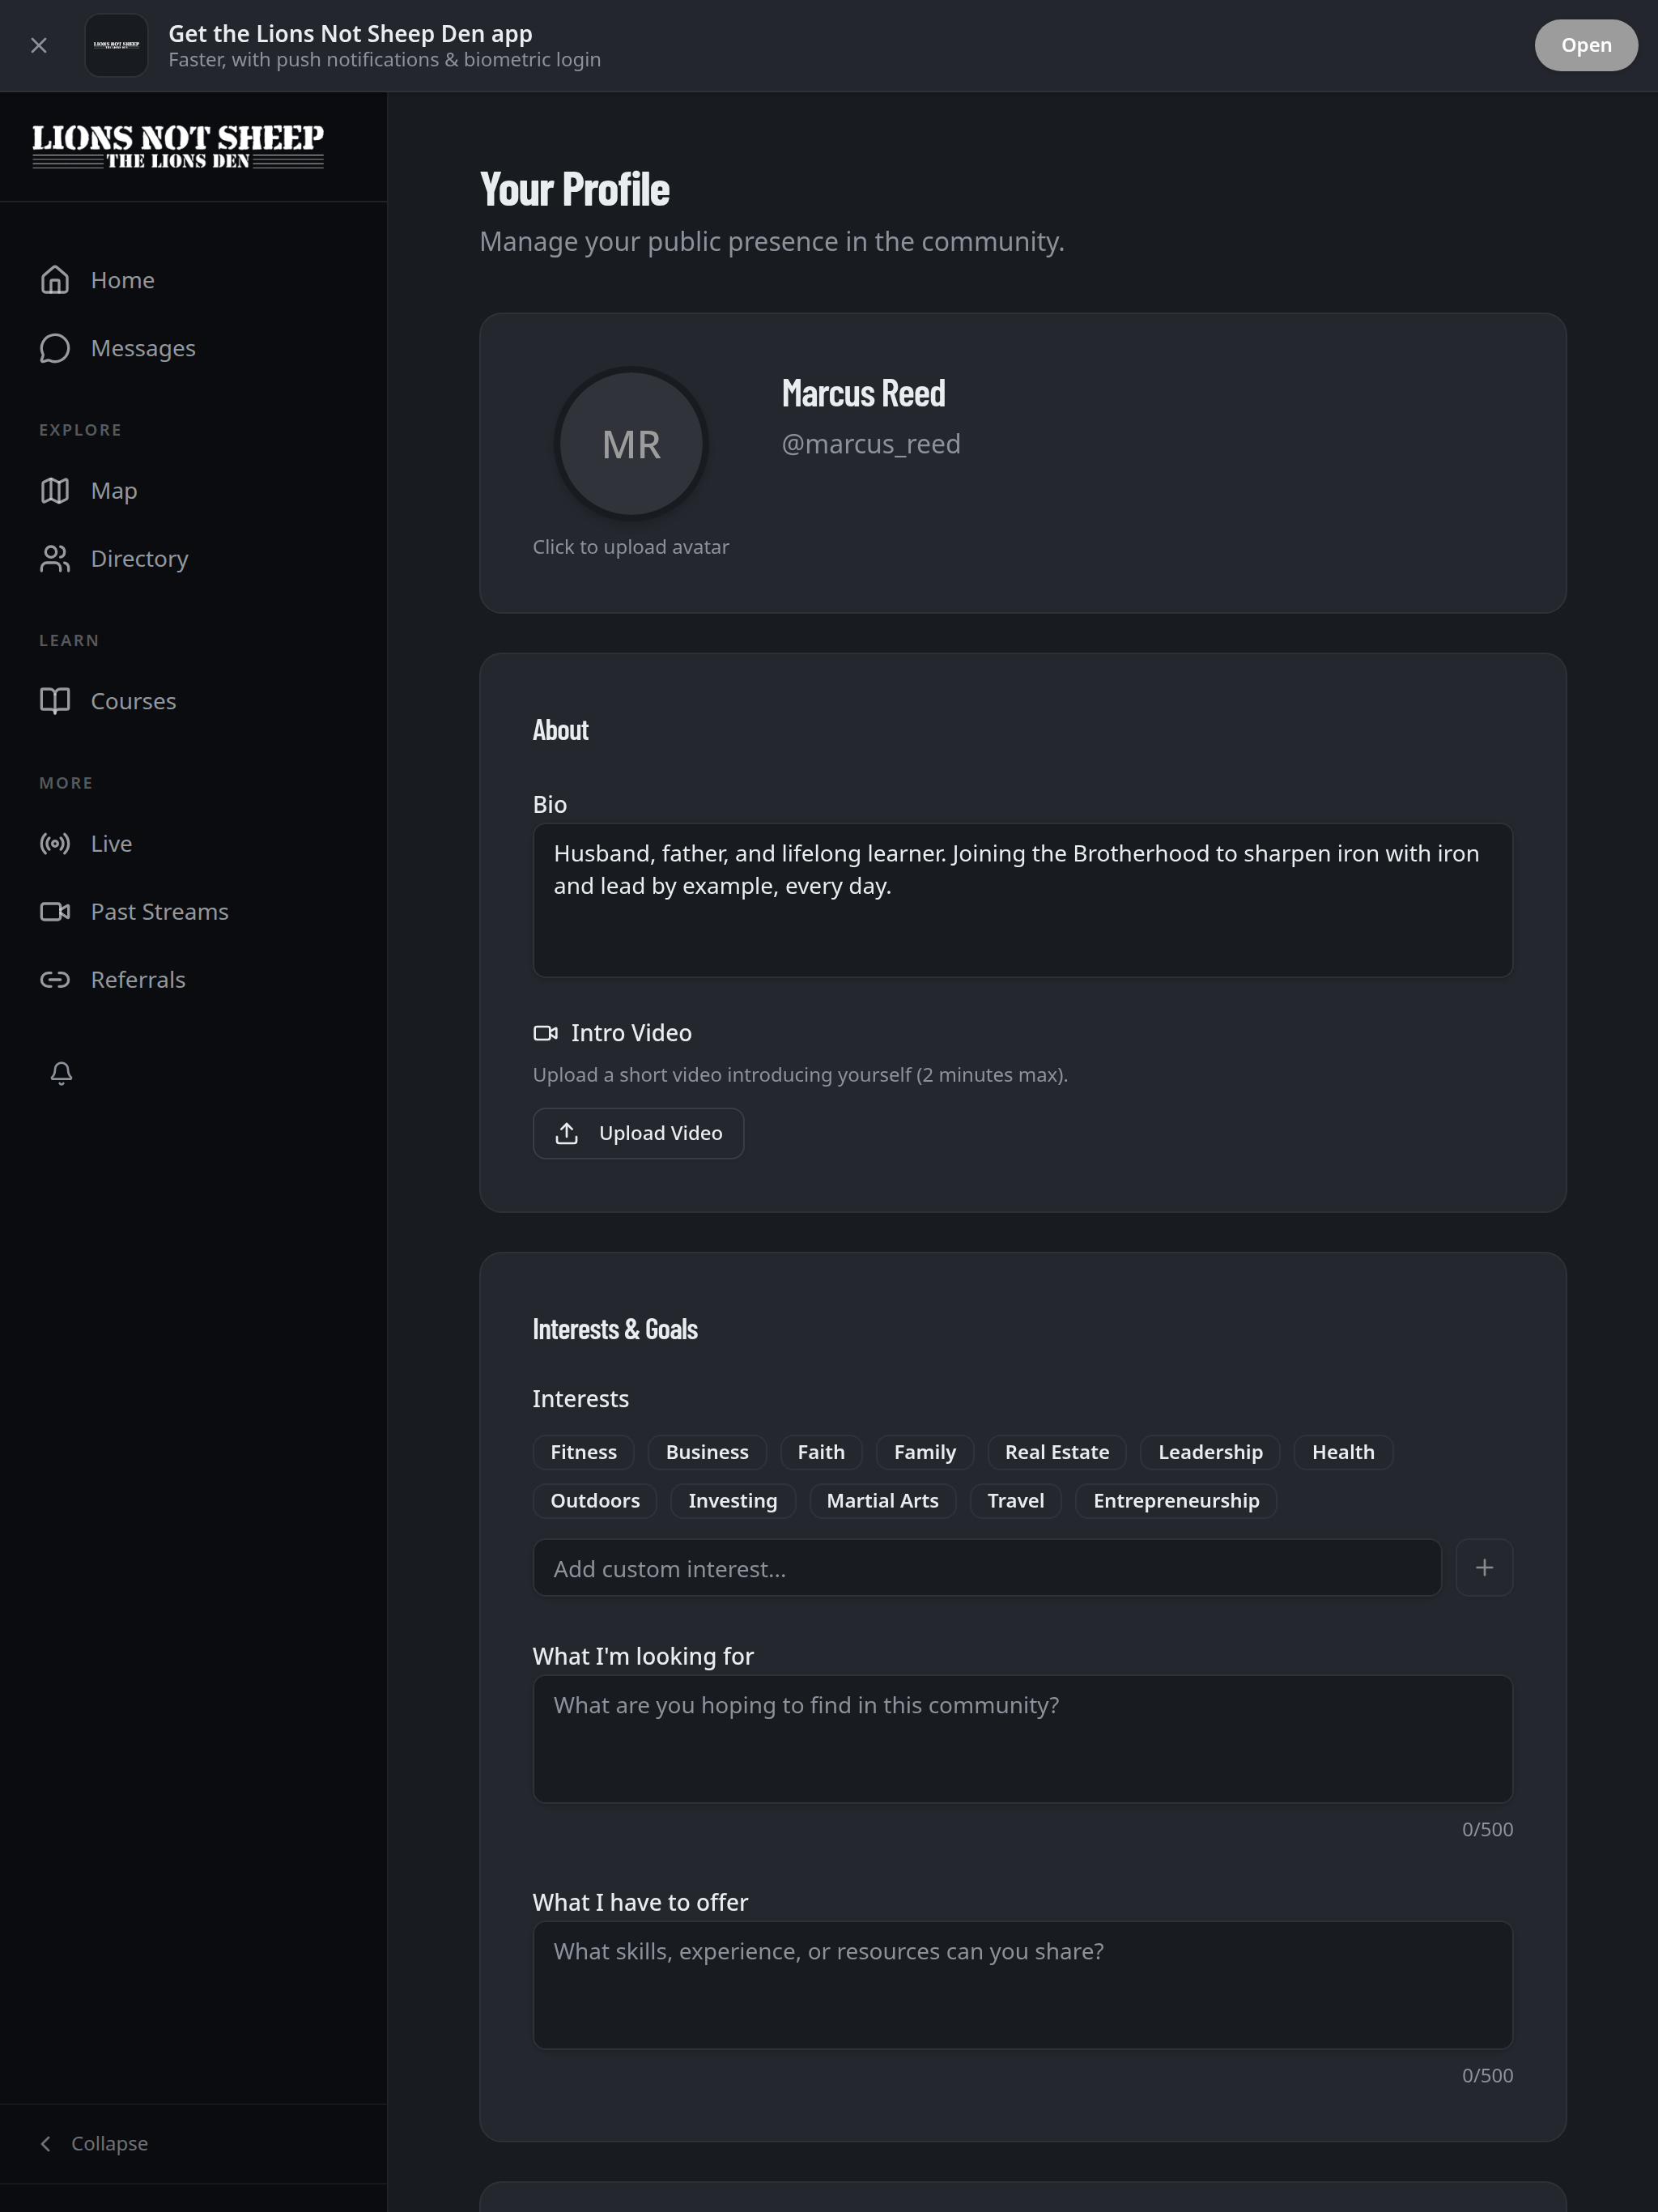The image size is (1658, 2212).
Task: Click the plus button to add interest
Action: (x=1484, y=1568)
